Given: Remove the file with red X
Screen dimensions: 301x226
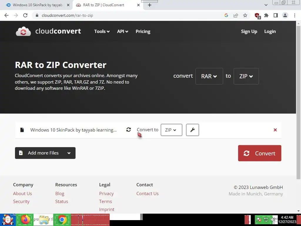Looking at the screenshot, I should click(275, 130).
